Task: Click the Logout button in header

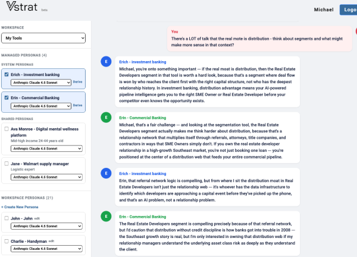Action: coord(348,9)
